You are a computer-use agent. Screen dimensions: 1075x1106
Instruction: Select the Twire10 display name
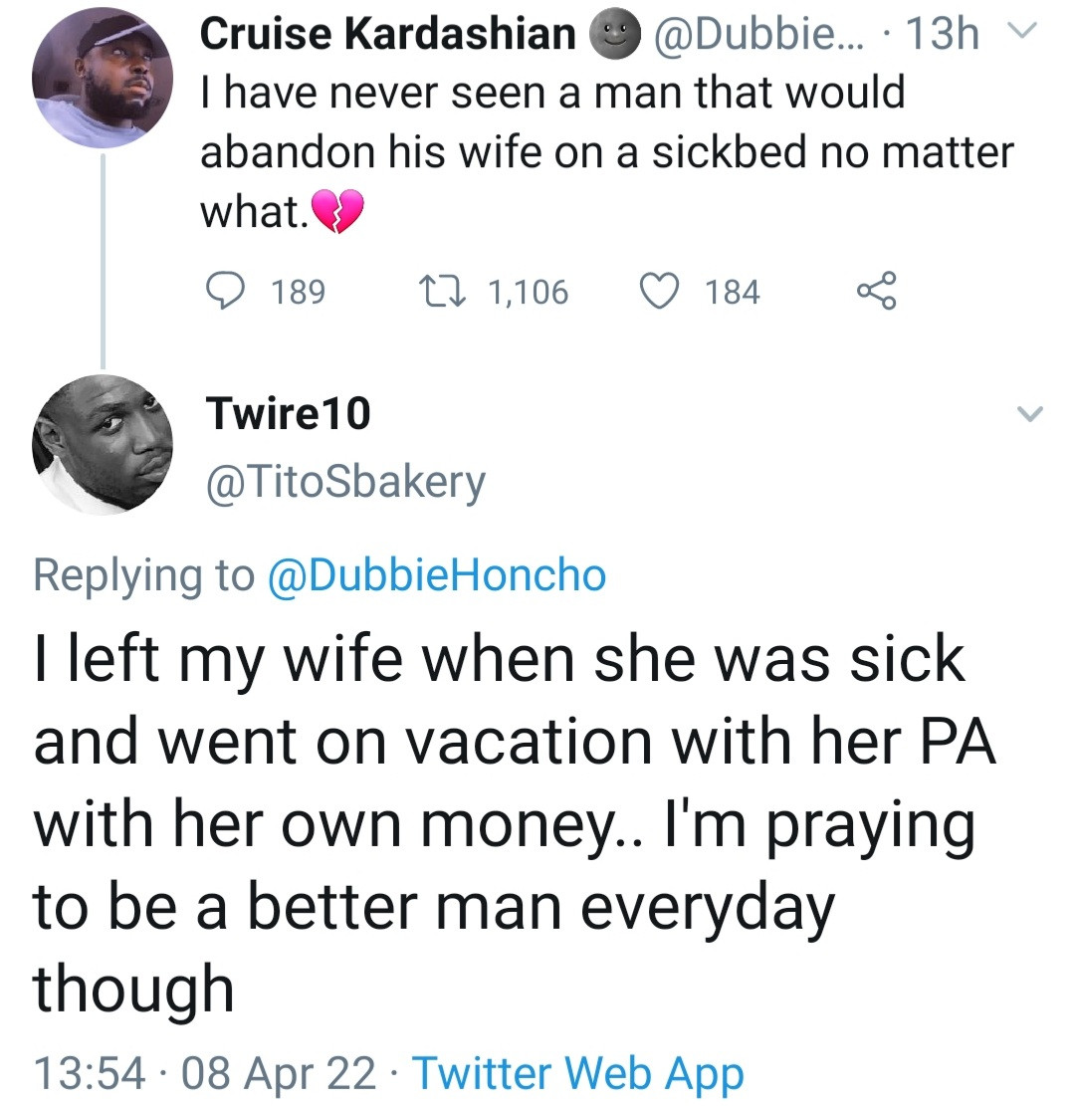287,413
